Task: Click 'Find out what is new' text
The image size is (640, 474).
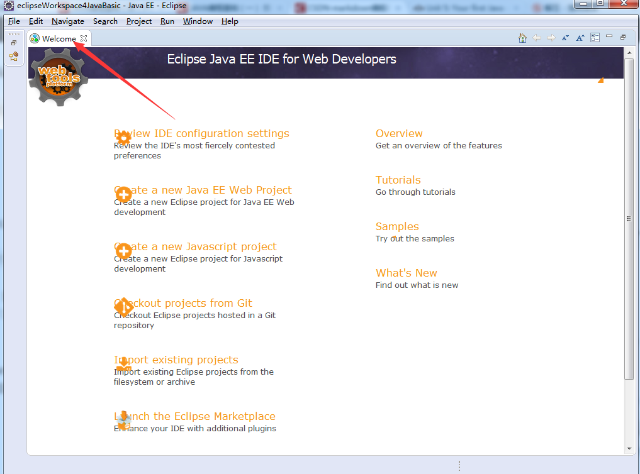Action: click(x=417, y=285)
